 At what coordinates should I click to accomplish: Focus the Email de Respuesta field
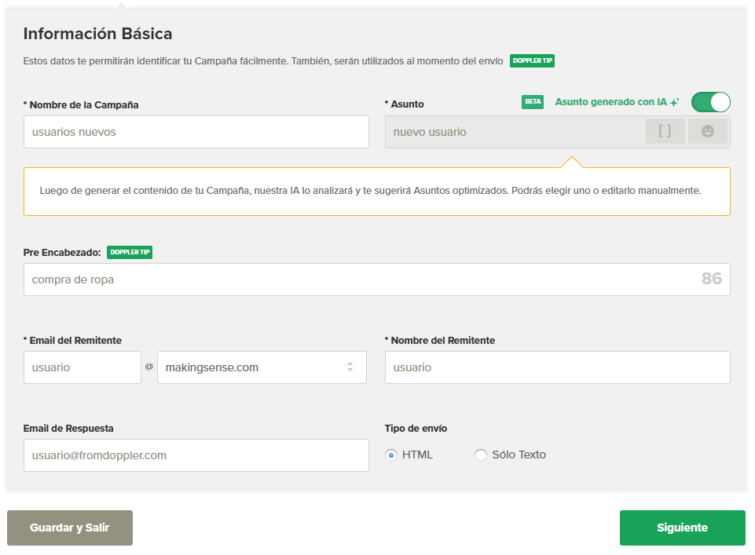click(196, 455)
